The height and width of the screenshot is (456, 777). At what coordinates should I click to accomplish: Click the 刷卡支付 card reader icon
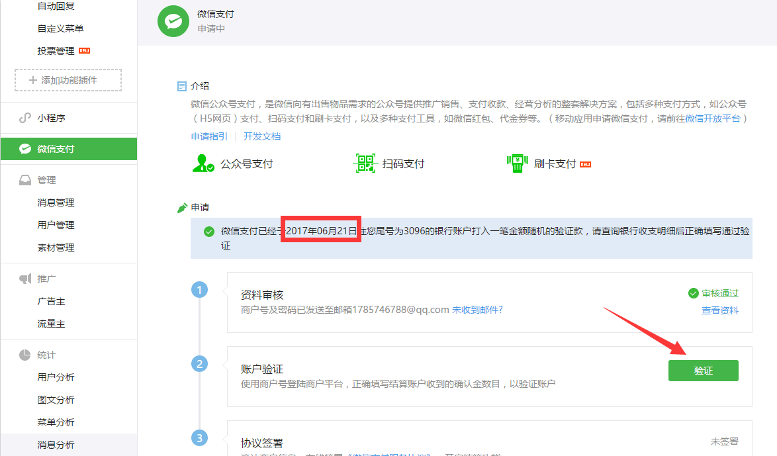click(518, 163)
